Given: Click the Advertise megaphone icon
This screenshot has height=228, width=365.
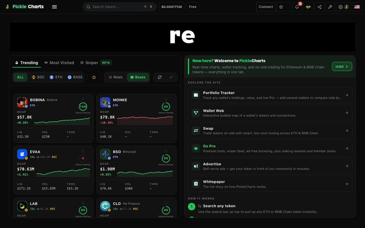Looking at the screenshot, I should click(x=196, y=166).
